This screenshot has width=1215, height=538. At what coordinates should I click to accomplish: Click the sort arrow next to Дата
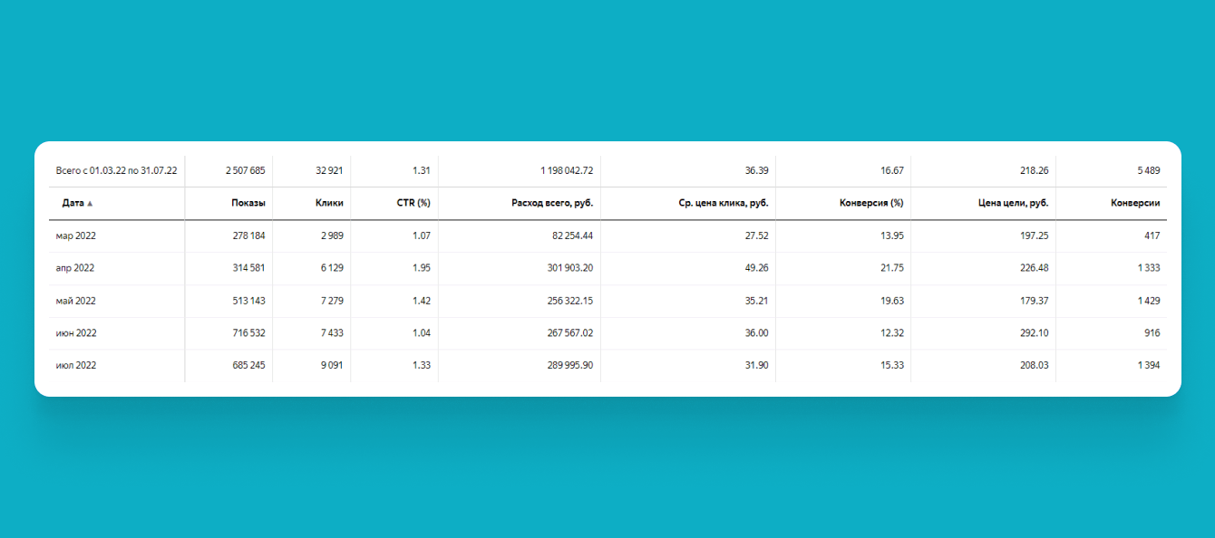point(90,204)
